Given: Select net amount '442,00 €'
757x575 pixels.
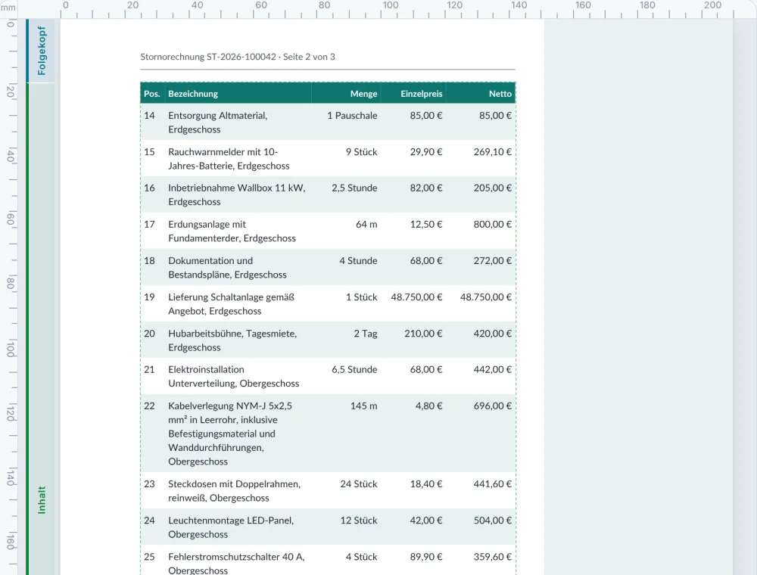Looking at the screenshot, I should click(493, 369).
